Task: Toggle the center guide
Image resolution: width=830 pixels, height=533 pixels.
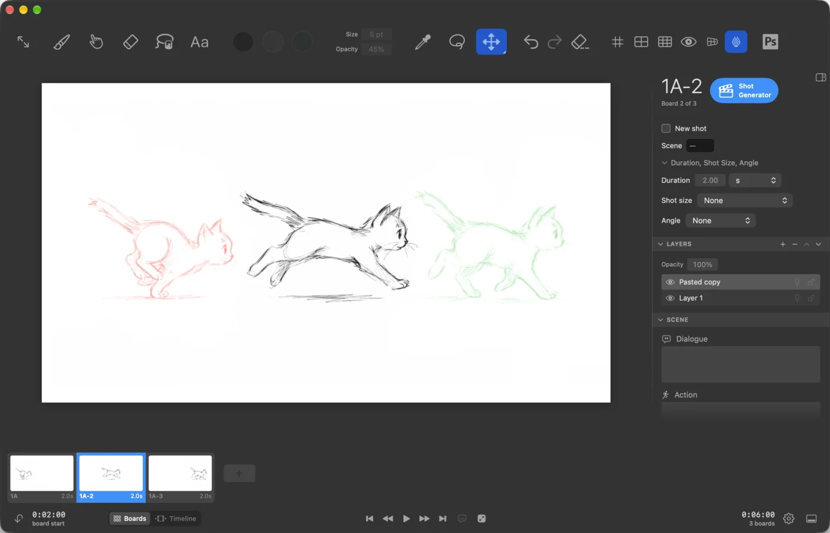Action: point(641,42)
